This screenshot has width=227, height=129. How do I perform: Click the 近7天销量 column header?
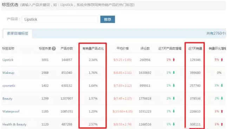pyautogui.click(x=195, y=49)
